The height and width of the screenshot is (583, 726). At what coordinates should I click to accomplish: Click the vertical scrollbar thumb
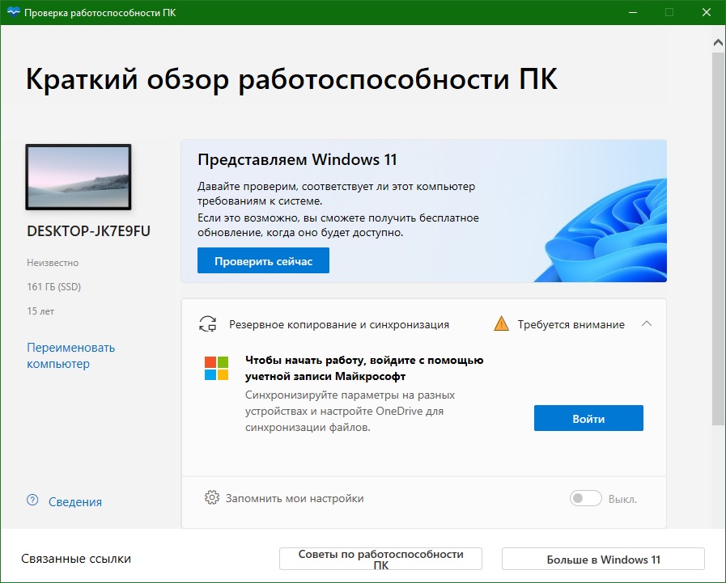pos(718,239)
